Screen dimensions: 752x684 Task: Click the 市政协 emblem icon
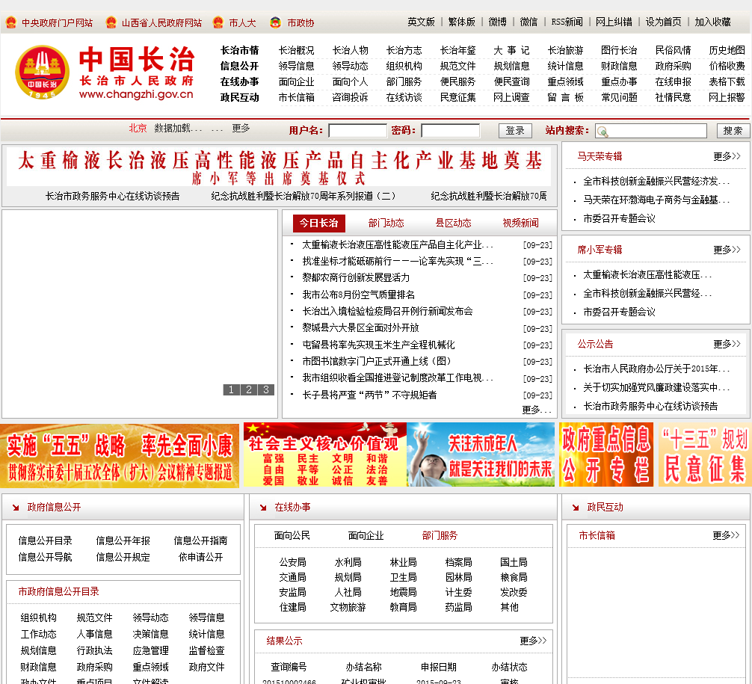(275, 22)
